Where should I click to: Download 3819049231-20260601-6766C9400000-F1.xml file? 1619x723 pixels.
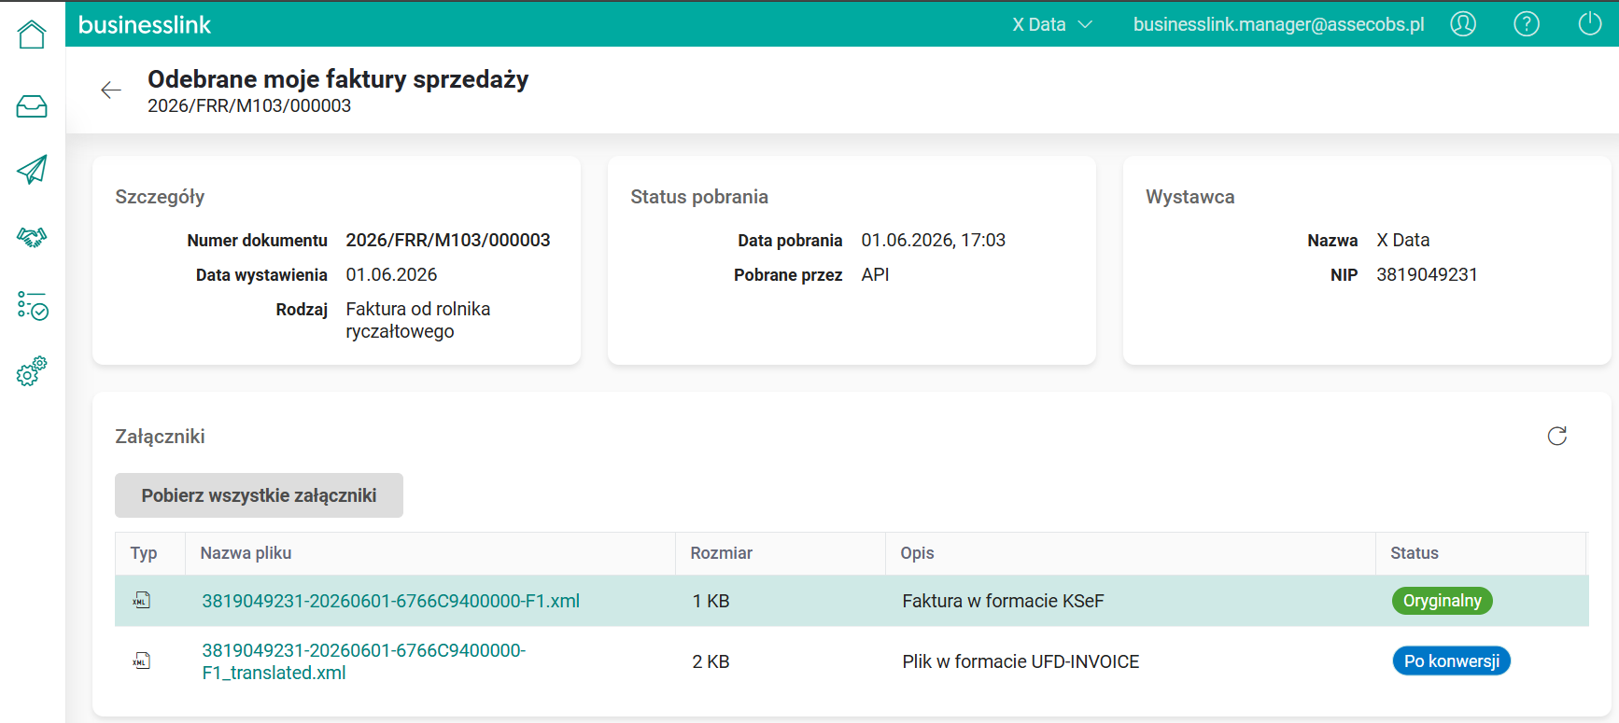[391, 601]
